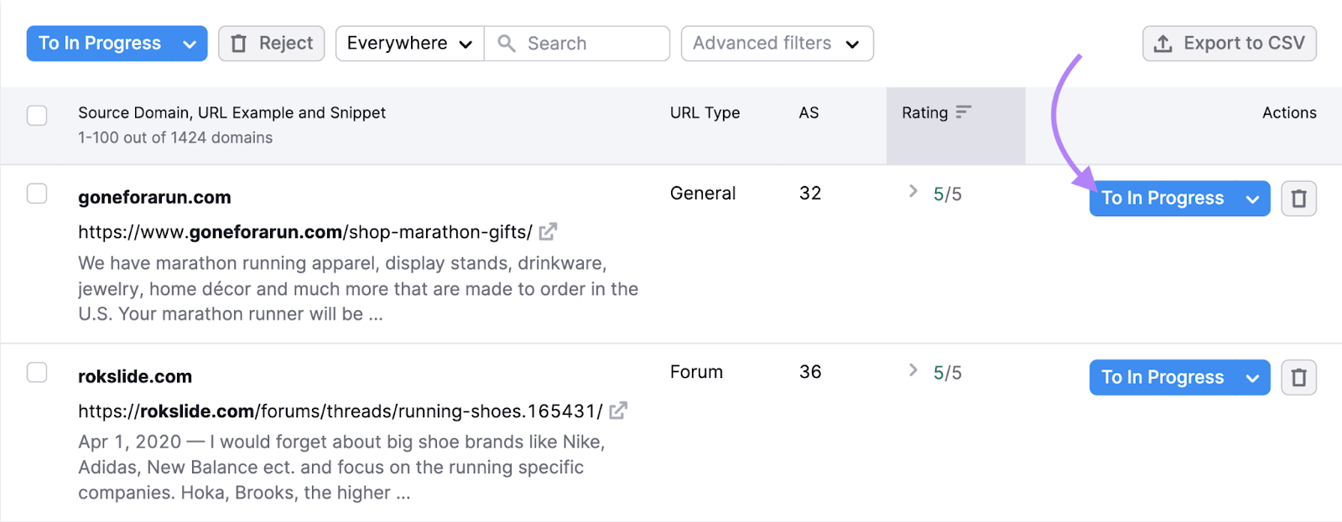Expand rating details chevron for rokslide.com

point(913,370)
